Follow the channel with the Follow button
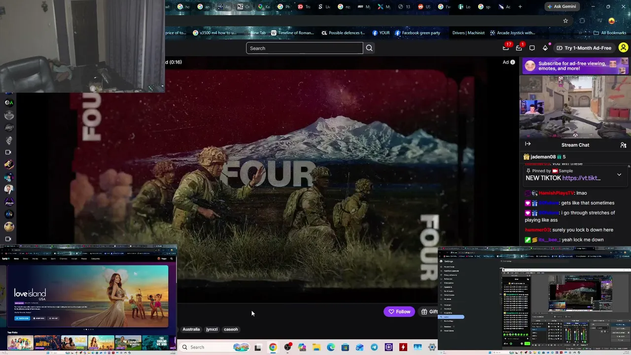 [x=399, y=312]
